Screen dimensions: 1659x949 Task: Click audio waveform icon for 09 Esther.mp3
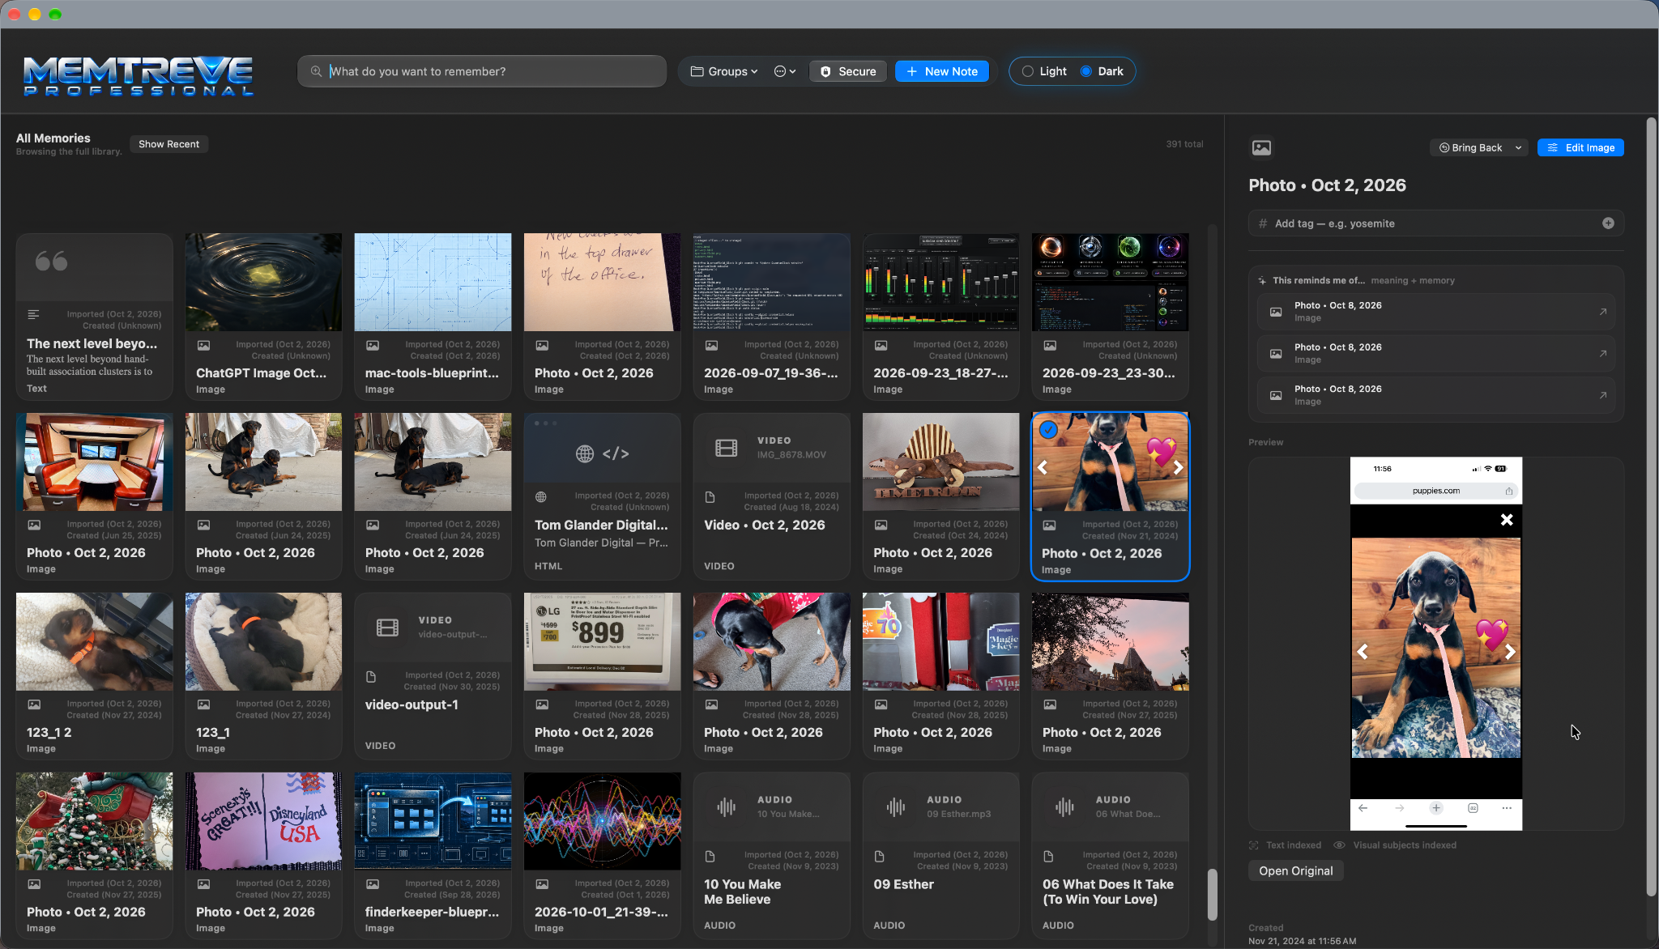coord(896,806)
